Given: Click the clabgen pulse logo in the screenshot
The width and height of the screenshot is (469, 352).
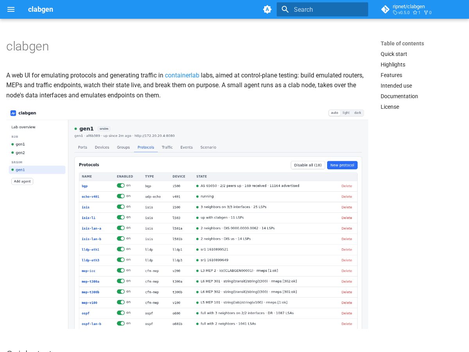Looking at the screenshot, I should click(x=13, y=113).
